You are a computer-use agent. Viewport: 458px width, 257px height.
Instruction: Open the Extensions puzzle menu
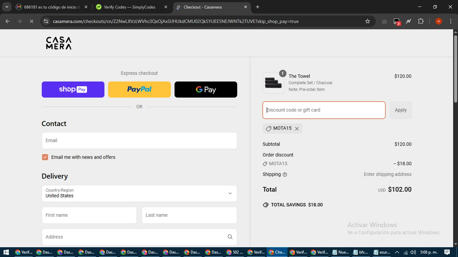(x=421, y=21)
